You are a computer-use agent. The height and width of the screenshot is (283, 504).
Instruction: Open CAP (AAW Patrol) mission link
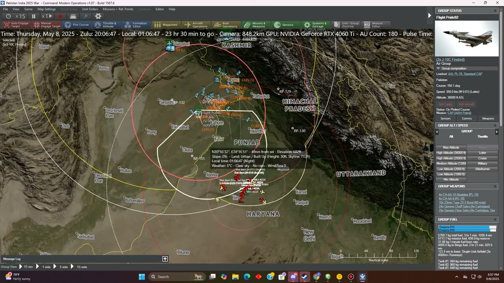(460, 113)
